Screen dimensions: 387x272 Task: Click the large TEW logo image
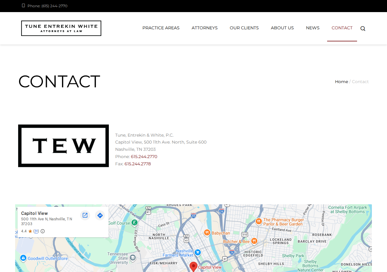point(63,146)
